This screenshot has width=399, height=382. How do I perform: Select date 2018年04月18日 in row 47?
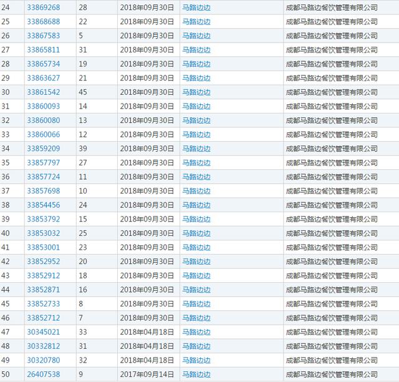[147, 332]
